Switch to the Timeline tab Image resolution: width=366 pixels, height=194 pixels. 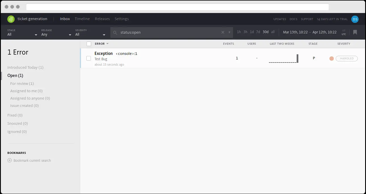(82, 19)
